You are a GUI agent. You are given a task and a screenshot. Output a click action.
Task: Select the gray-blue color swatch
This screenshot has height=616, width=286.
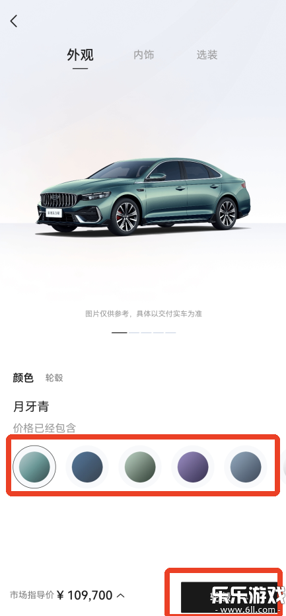click(x=246, y=467)
